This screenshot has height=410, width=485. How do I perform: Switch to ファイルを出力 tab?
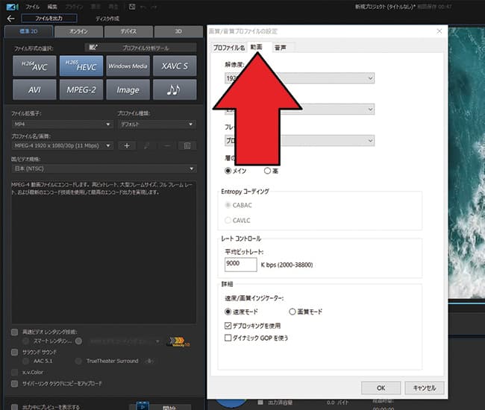[48, 19]
